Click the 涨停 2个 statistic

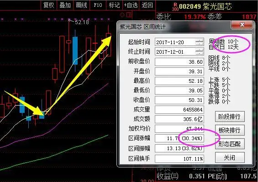219,96
